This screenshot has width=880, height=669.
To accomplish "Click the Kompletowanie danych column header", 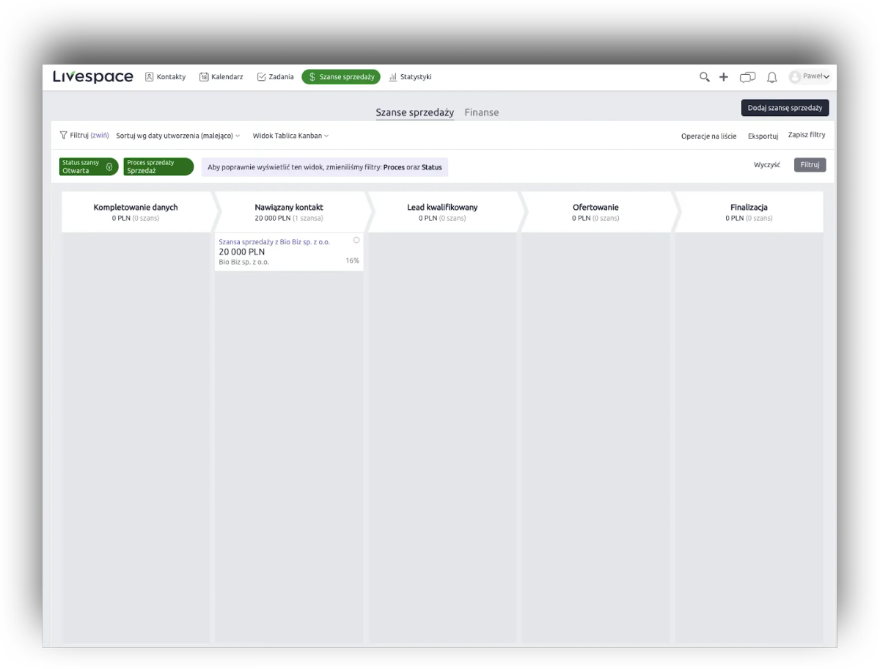I will click(x=136, y=212).
